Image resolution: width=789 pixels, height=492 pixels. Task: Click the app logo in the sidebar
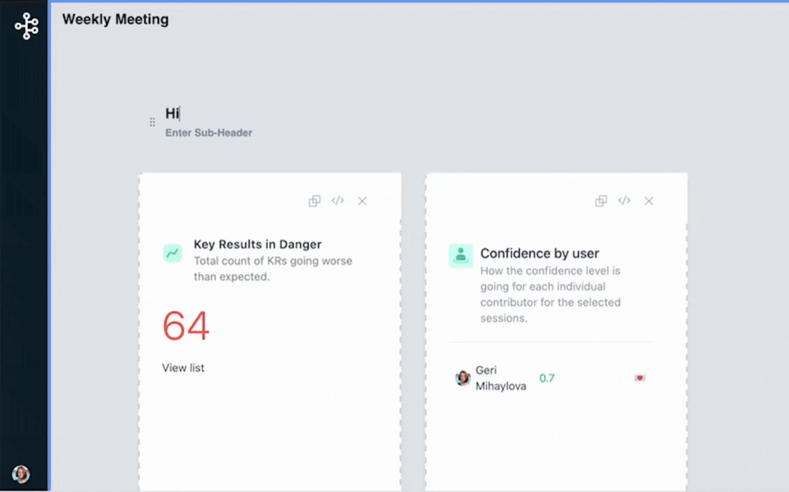click(x=27, y=27)
